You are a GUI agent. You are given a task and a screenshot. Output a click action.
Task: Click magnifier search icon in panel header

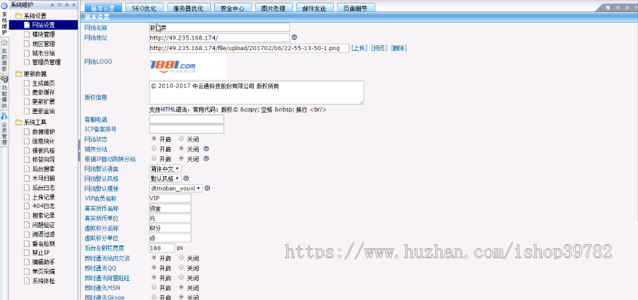point(67,5)
